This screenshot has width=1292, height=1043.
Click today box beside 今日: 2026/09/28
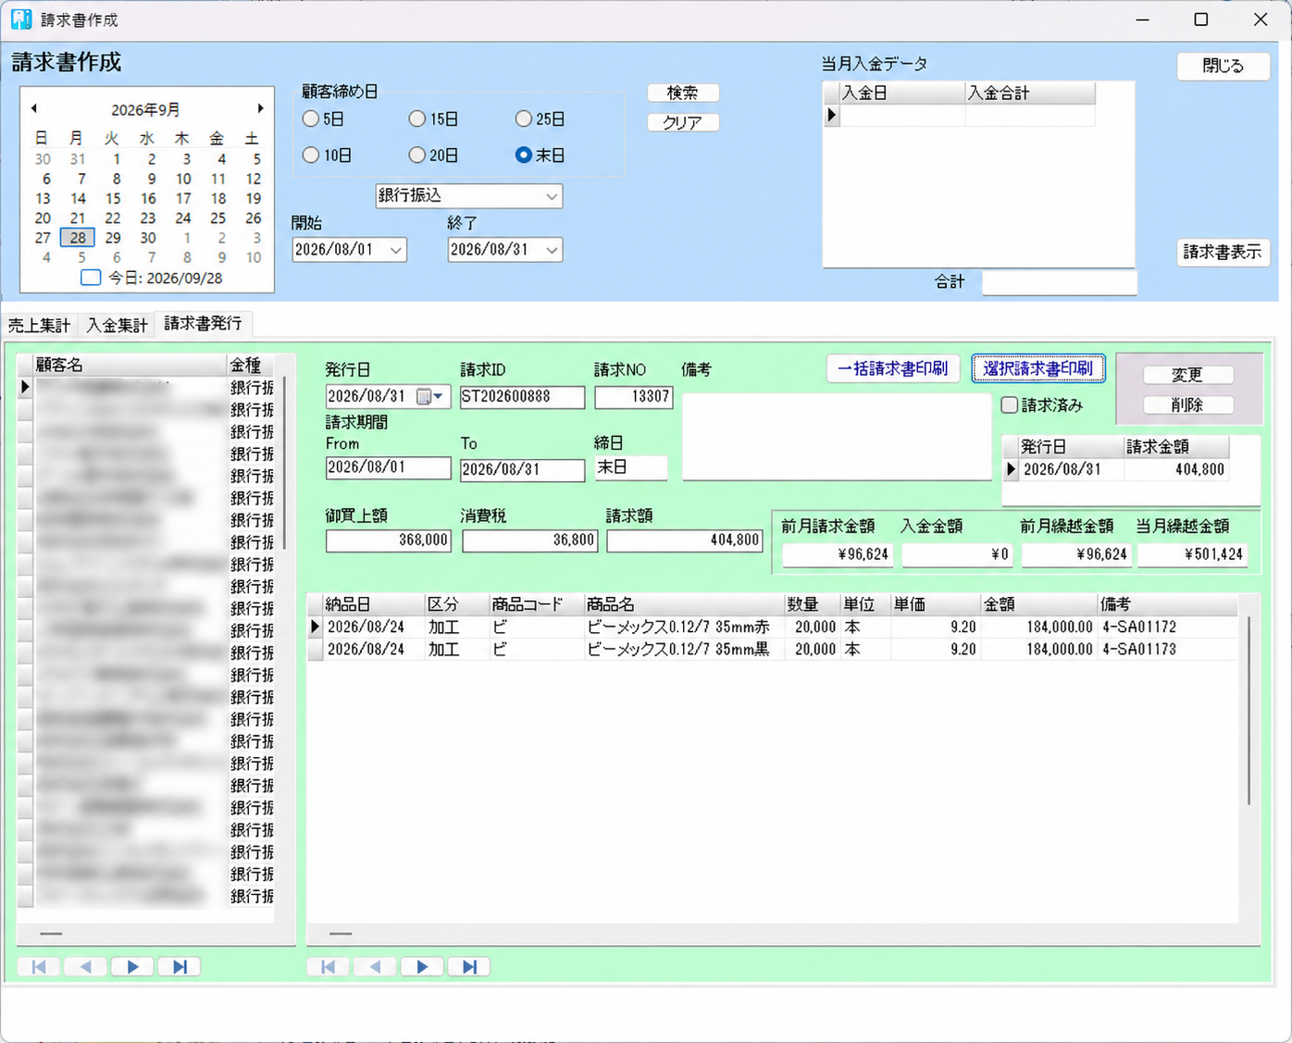91,277
